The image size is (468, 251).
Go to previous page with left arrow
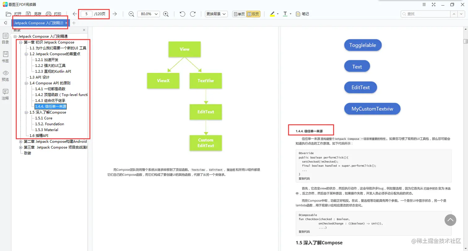pos(75,14)
